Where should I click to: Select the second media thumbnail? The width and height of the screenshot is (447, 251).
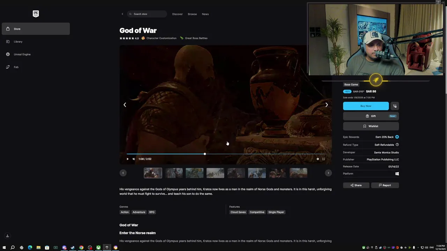(x=174, y=173)
